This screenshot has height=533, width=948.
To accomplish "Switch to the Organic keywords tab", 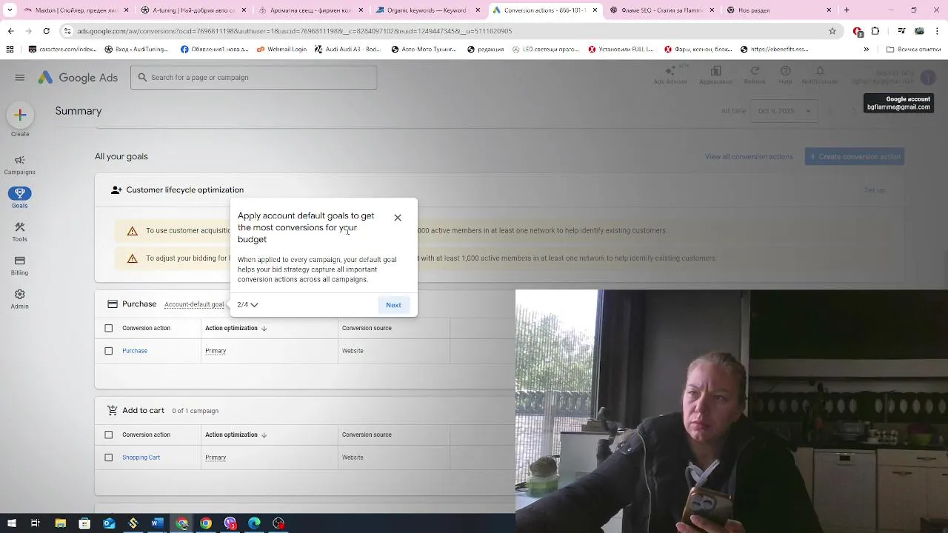I will [x=429, y=10].
